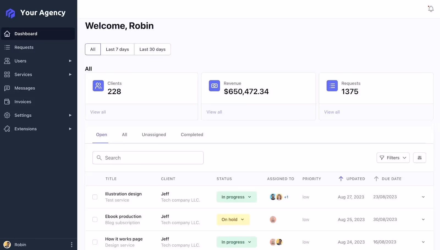
Task: Click the Services grid icon in sidebar
Action: [7, 75]
